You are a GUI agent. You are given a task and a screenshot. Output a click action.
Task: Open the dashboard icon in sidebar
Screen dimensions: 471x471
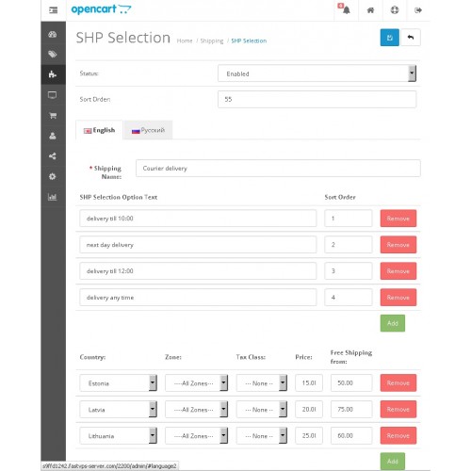[53, 34]
